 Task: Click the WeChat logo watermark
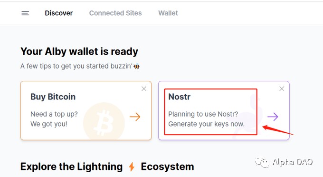point(262,162)
